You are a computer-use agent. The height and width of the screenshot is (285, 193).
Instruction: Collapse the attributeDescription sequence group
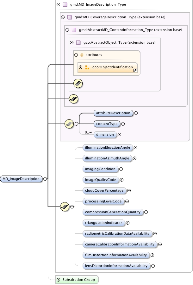(77, 124)
